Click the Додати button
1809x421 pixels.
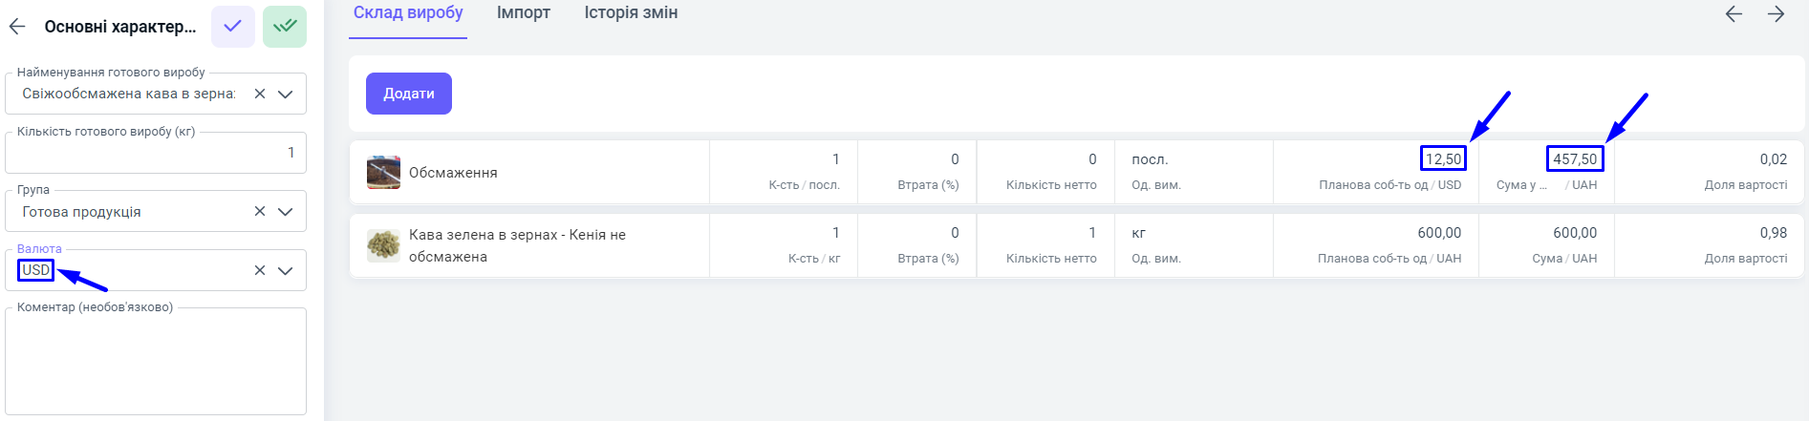pos(409,94)
